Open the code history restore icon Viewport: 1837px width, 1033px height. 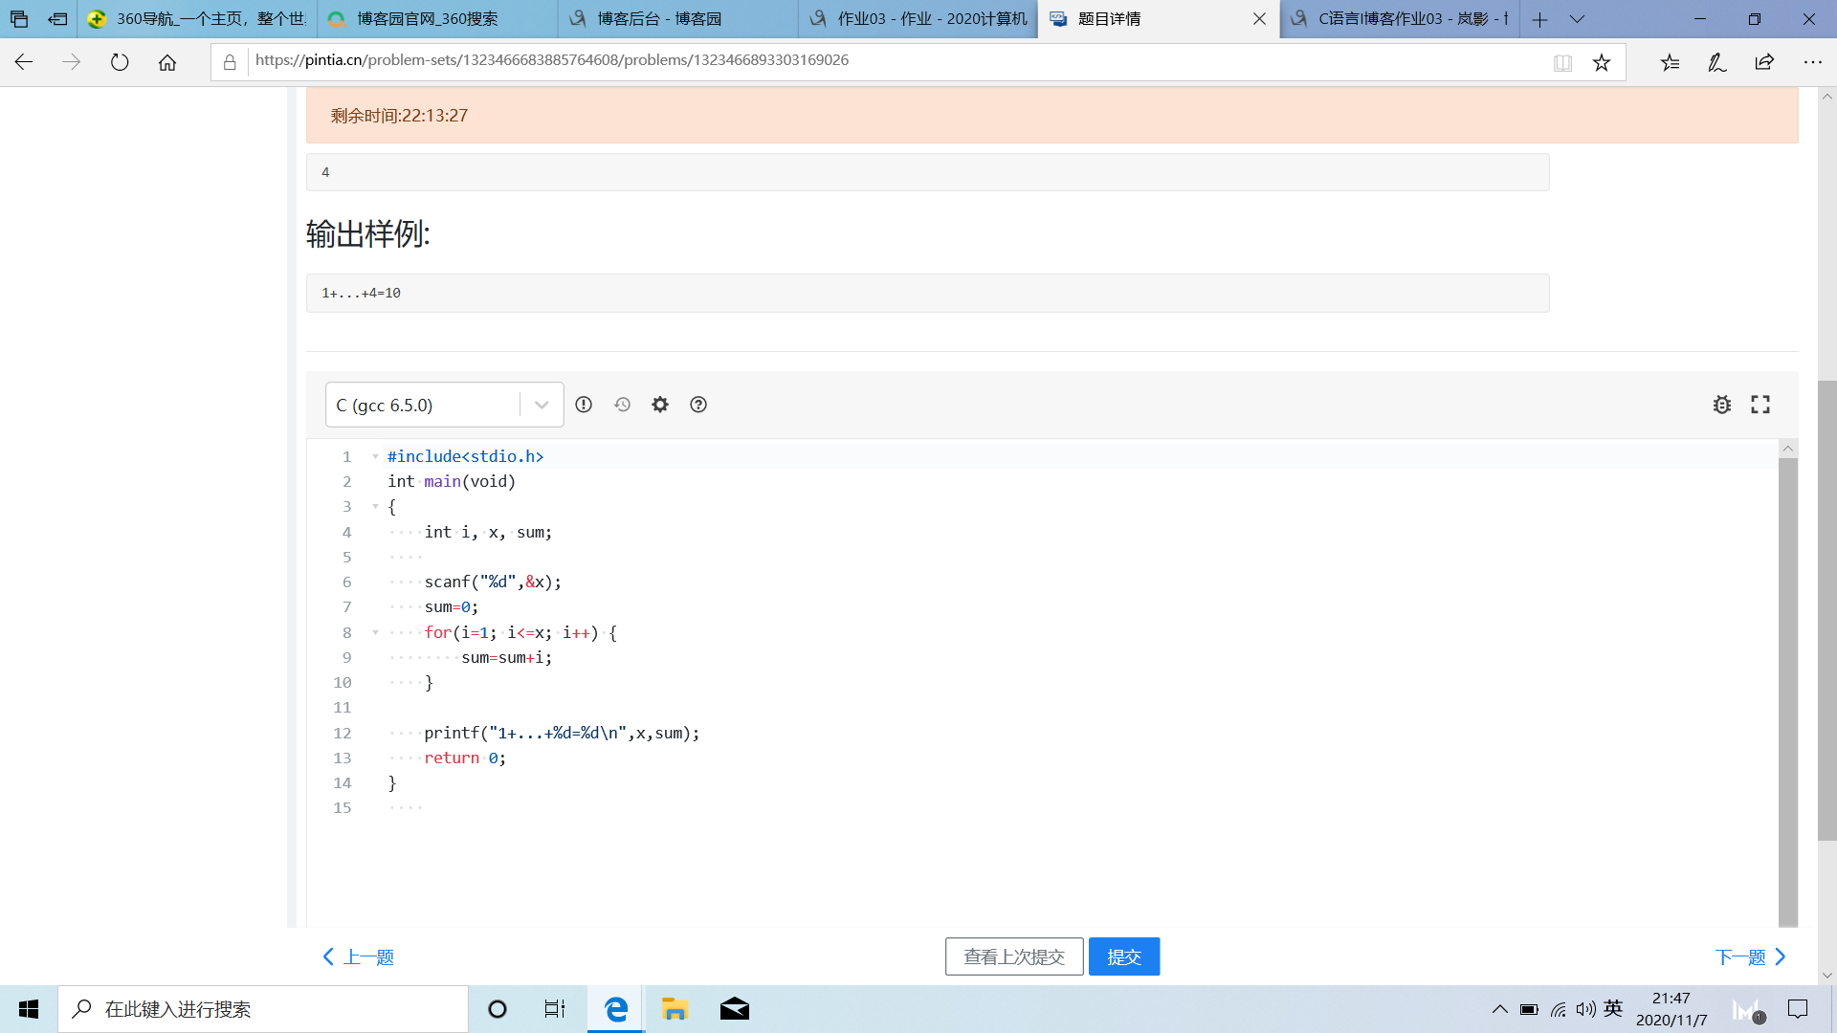coord(622,405)
